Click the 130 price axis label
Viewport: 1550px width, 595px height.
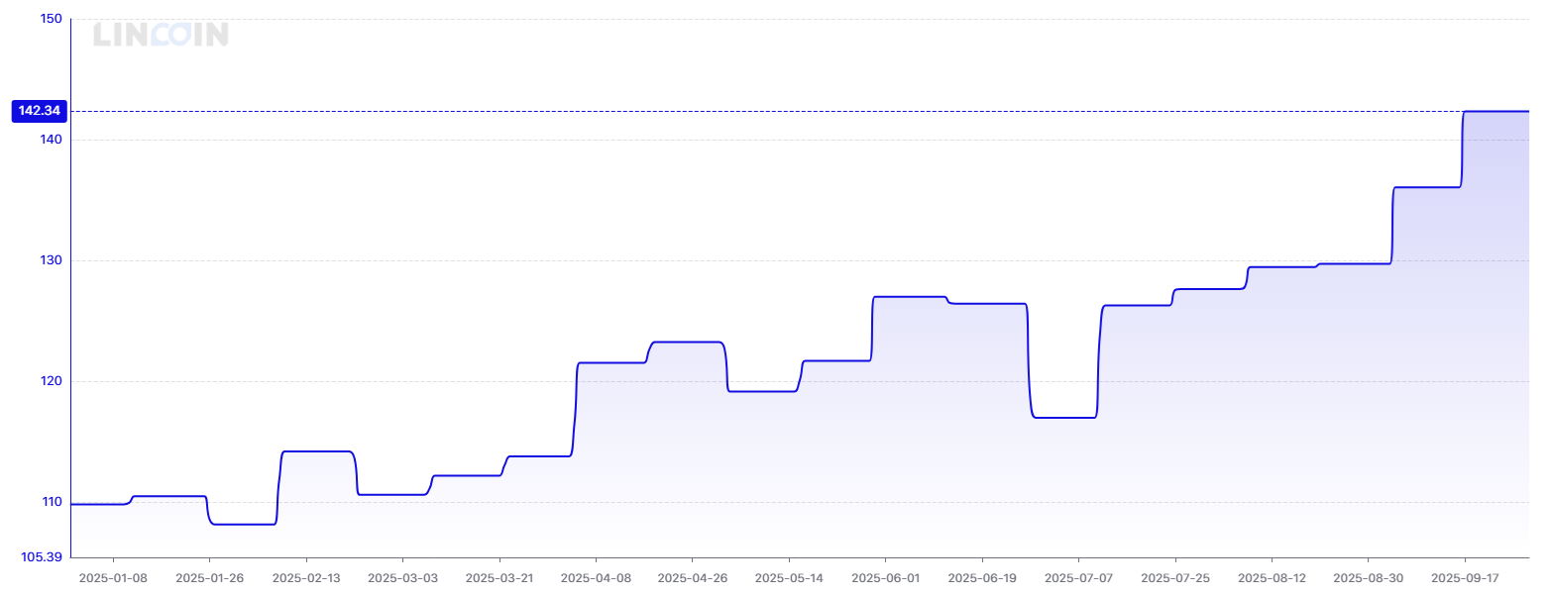[51, 260]
